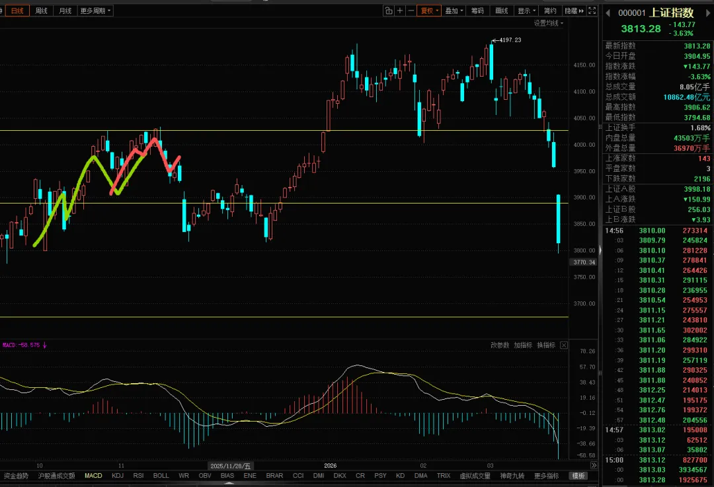Select CCI indicator tab
This screenshot has width=714, height=487.
(298, 476)
